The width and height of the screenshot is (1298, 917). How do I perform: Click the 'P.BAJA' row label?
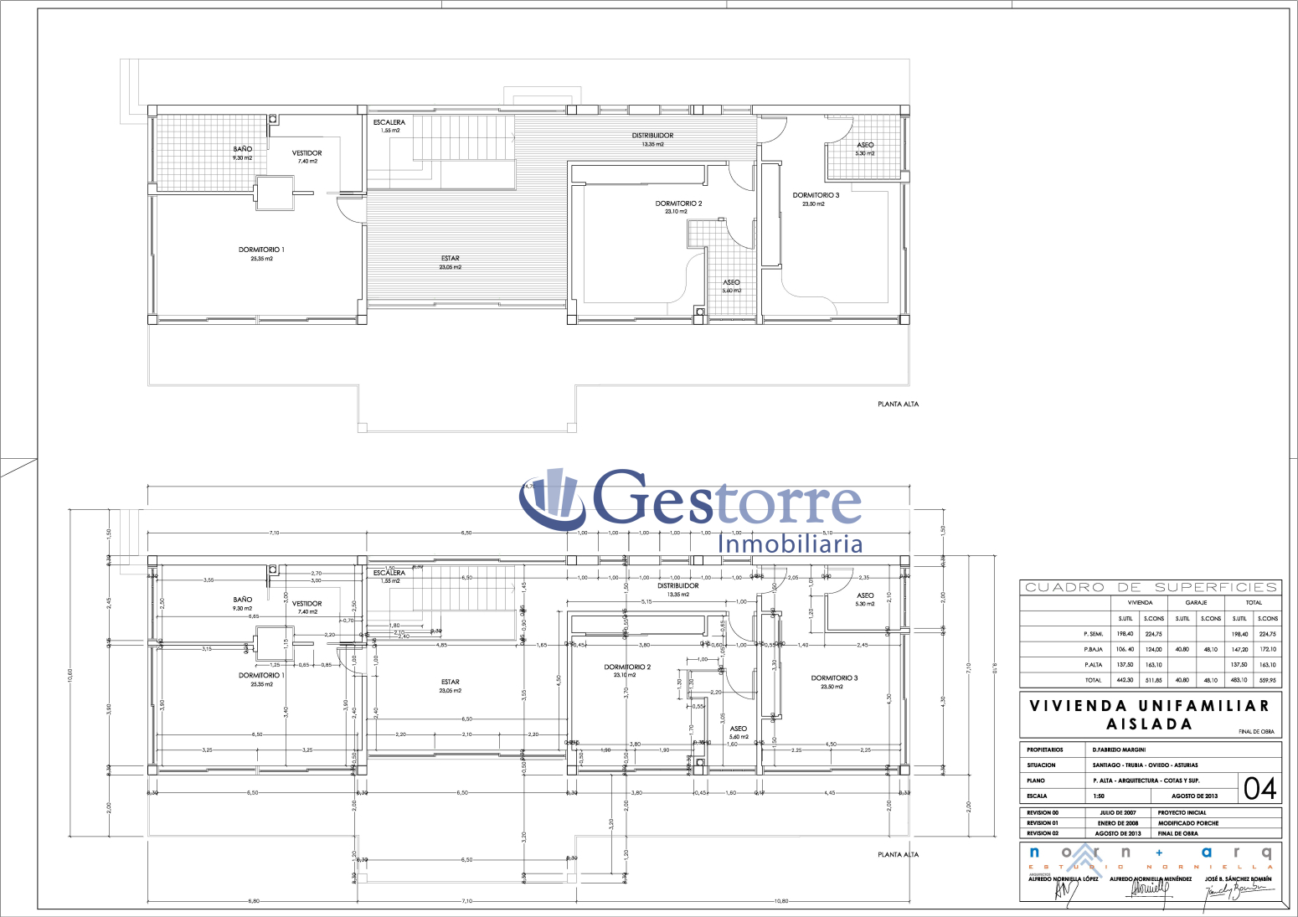pos(1093,649)
